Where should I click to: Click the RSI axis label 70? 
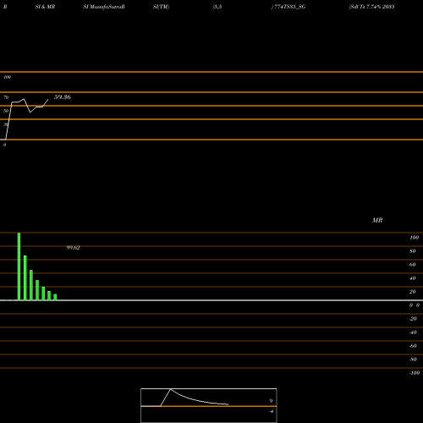click(6, 97)
